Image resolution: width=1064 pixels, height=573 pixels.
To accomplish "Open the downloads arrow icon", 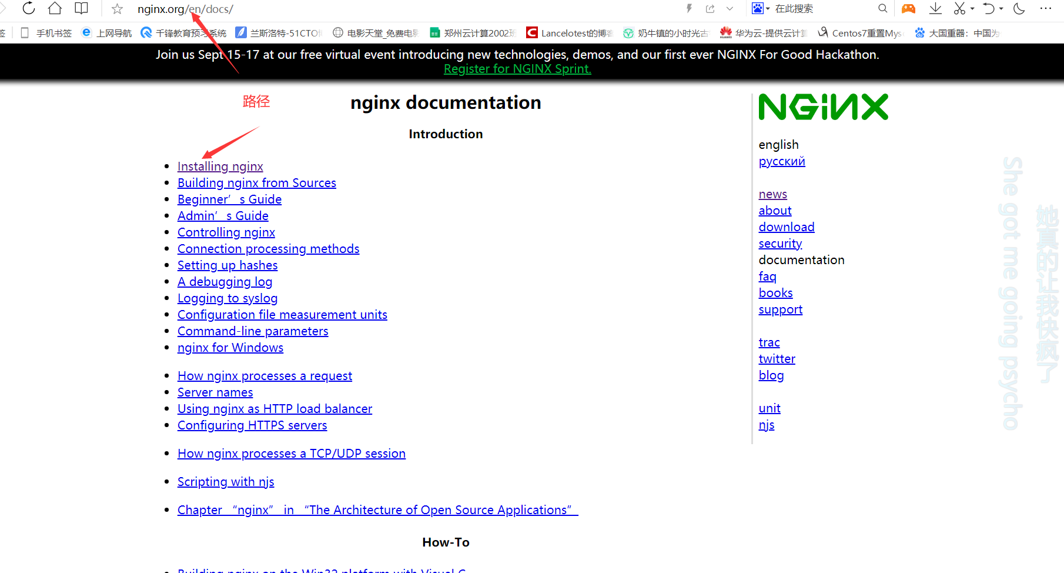I will click(935, 8).
